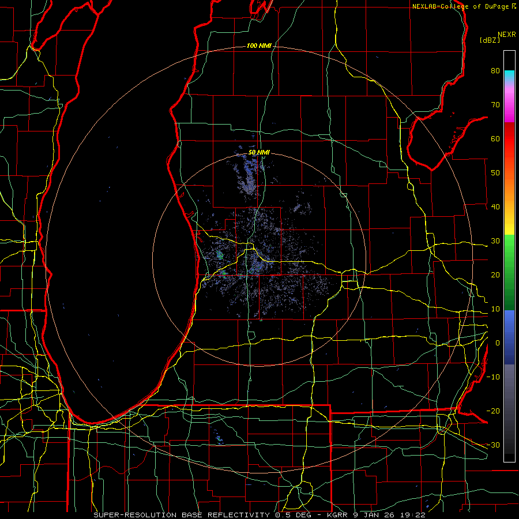Click the 50 NMI range ring label
Image resolution: width=519 pixels, height=519 pixels.
(x=259, y=153)
